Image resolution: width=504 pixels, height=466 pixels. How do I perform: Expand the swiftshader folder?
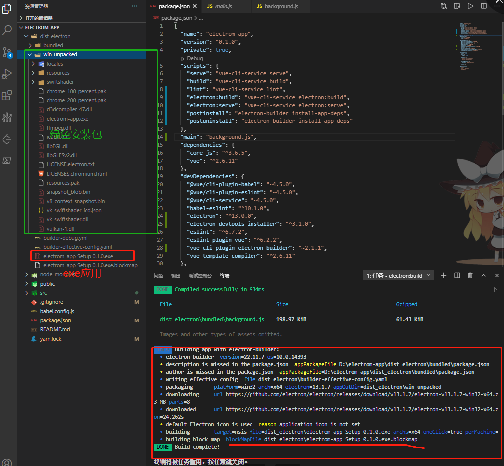pyautogui.click(x=82, y=82)
